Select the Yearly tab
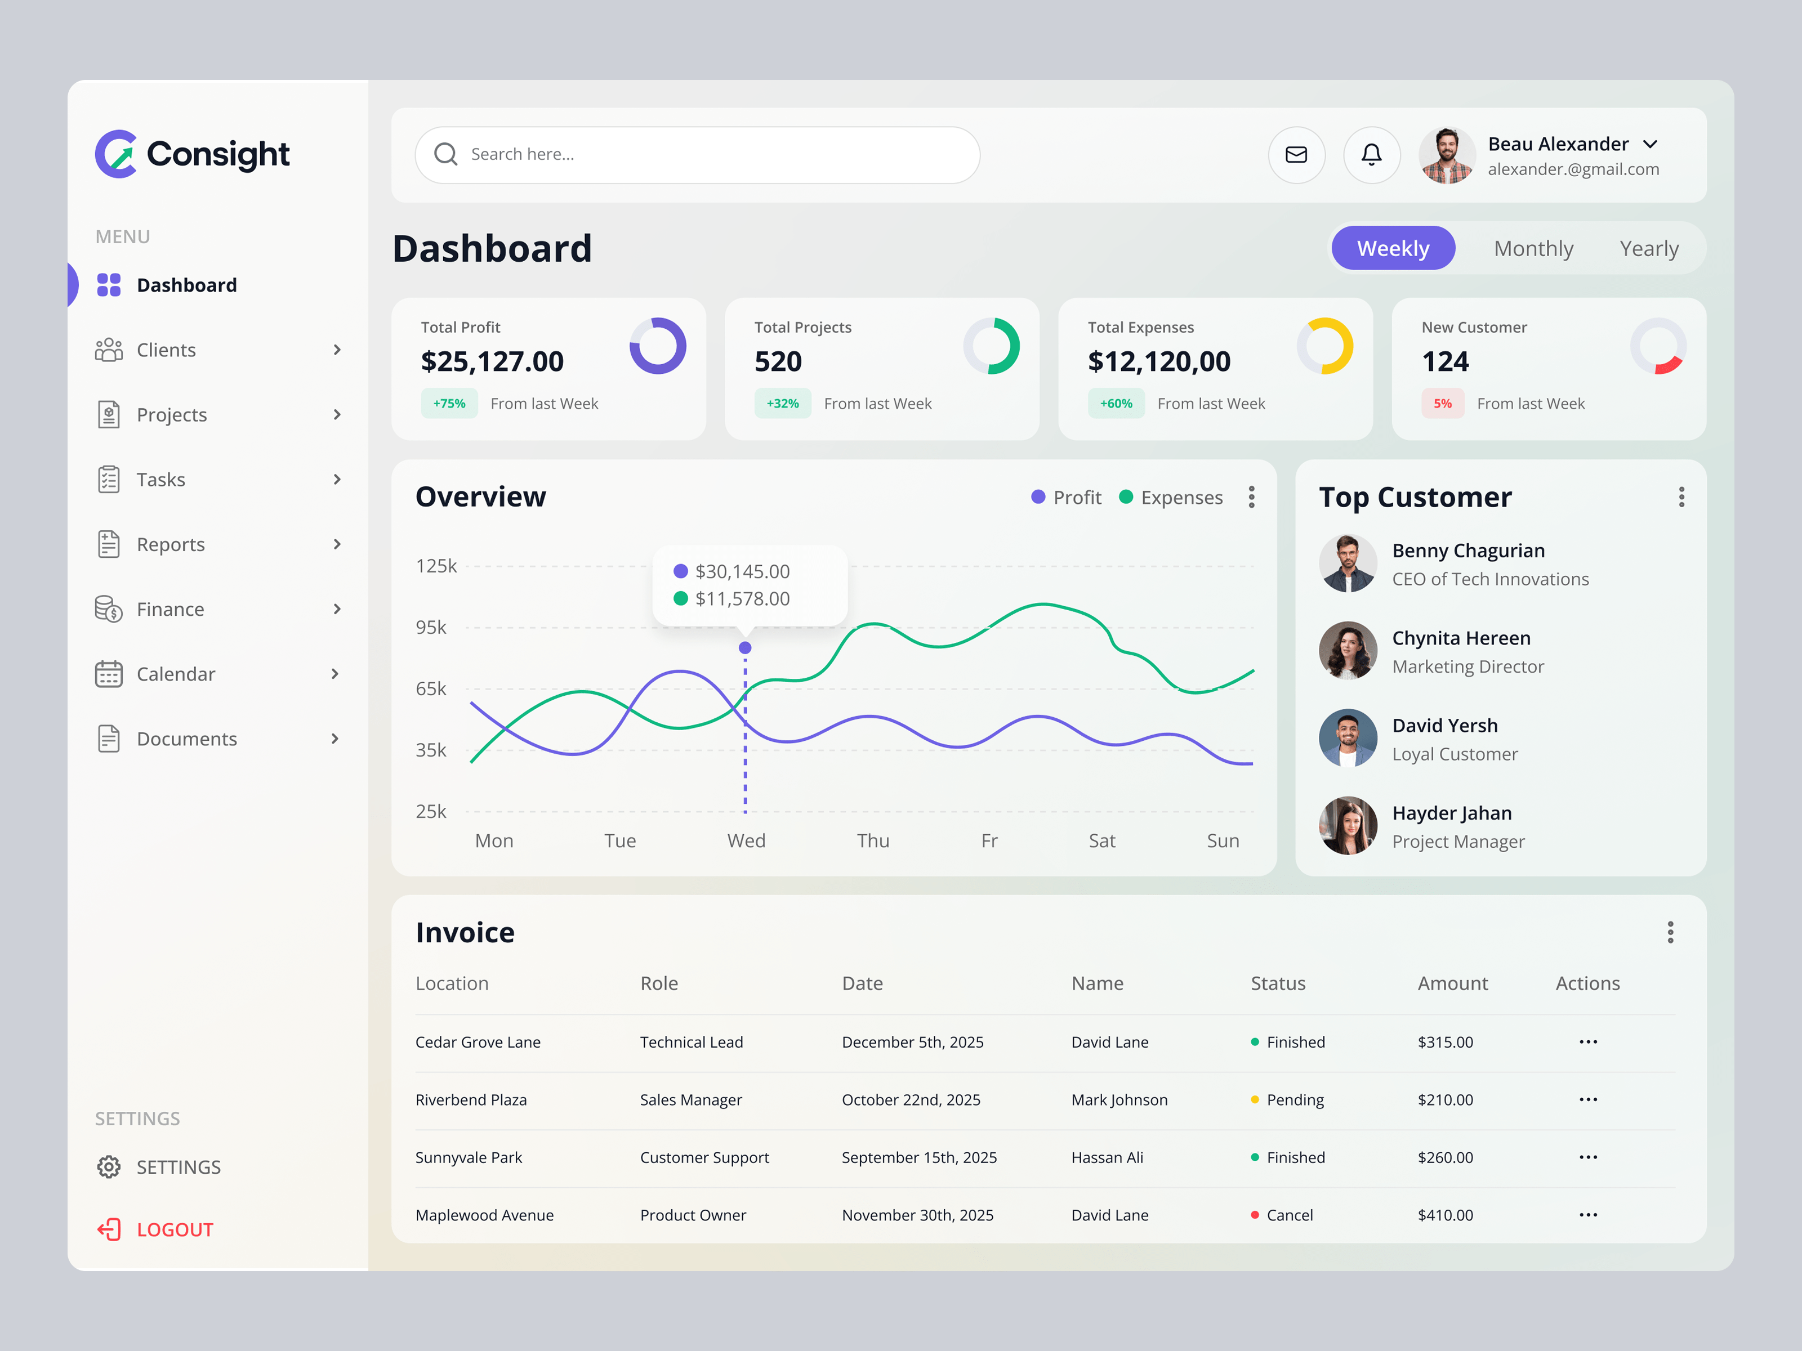The width and height of the screenshot is (1802, 1351). coord(1649,248)
